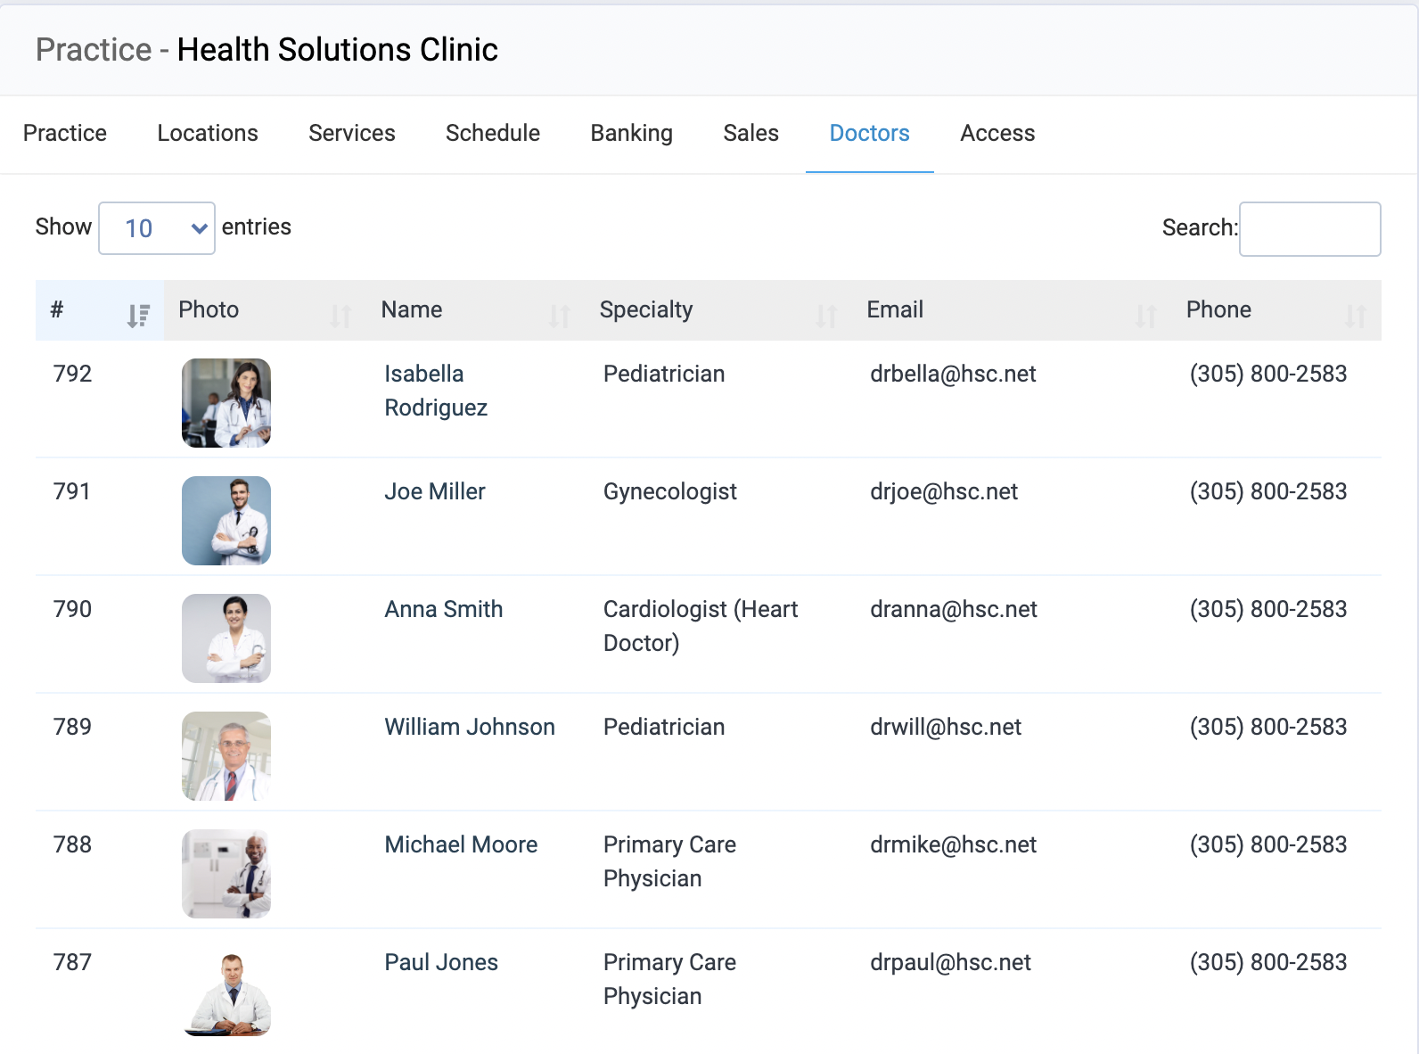Viewport: 1419px width, 1054px height.
Task: Open Anna Smith's doctor record
Action: [x=443, y=609]
